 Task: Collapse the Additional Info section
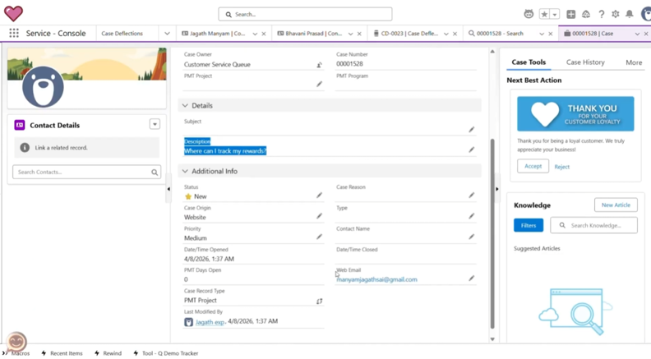pos(185,171)
